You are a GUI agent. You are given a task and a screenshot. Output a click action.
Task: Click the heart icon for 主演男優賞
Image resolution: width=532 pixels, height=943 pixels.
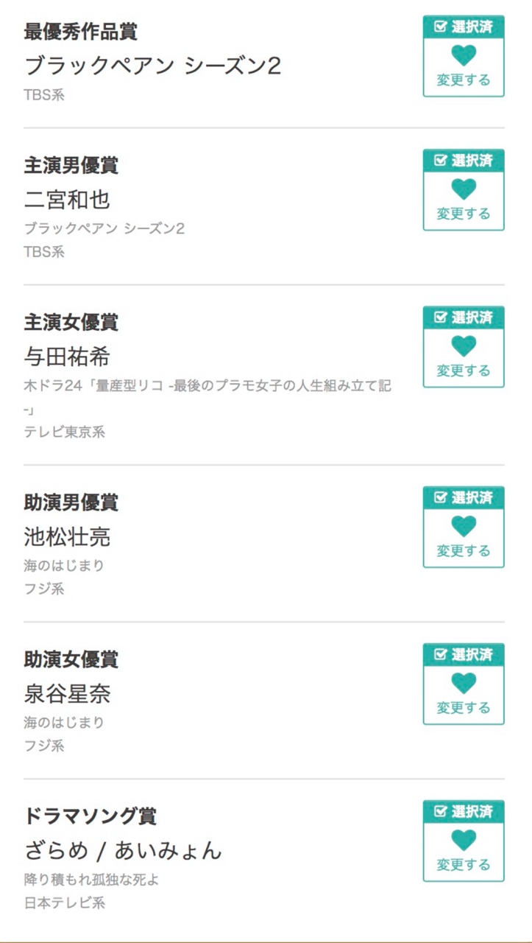pyautogui.click(x=464, y=189)
